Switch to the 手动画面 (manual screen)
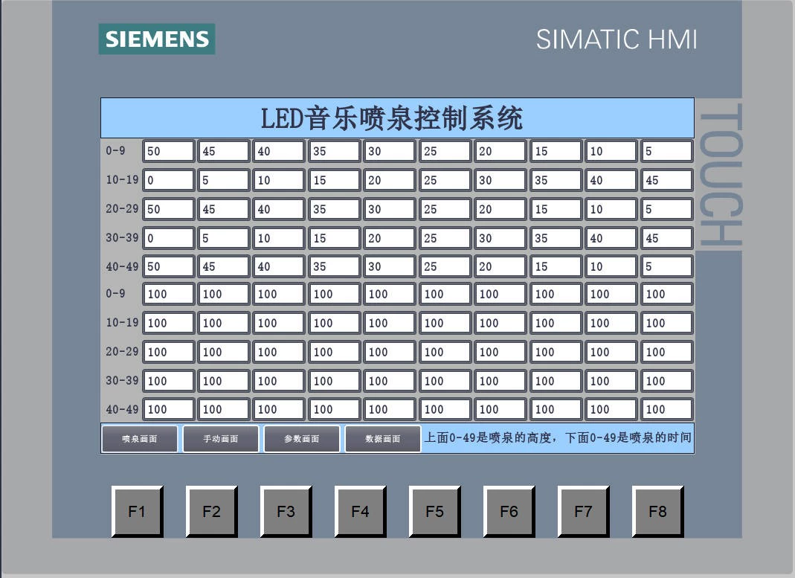The image size is (795, 578). 220,438
